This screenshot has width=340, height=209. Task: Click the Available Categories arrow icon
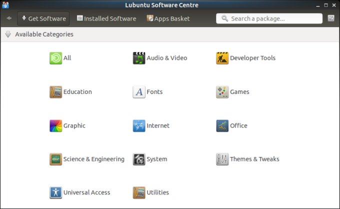tap(8, 34)
